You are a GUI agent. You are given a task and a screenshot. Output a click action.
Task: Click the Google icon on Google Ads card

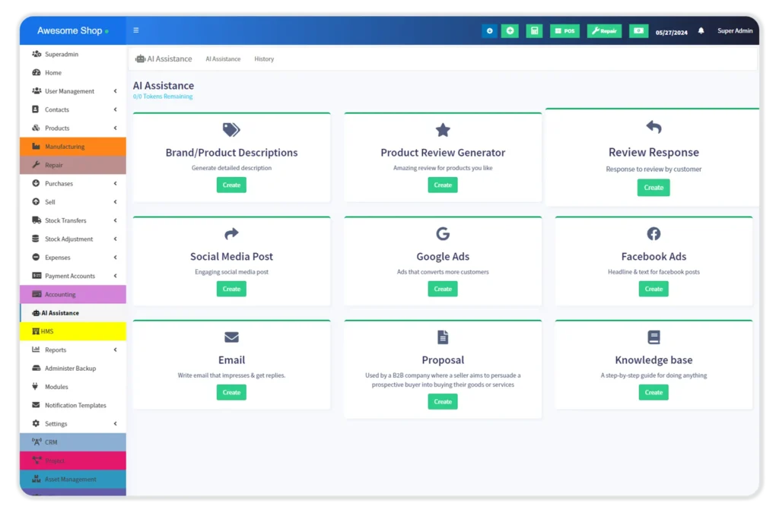[x=443, y=233]
